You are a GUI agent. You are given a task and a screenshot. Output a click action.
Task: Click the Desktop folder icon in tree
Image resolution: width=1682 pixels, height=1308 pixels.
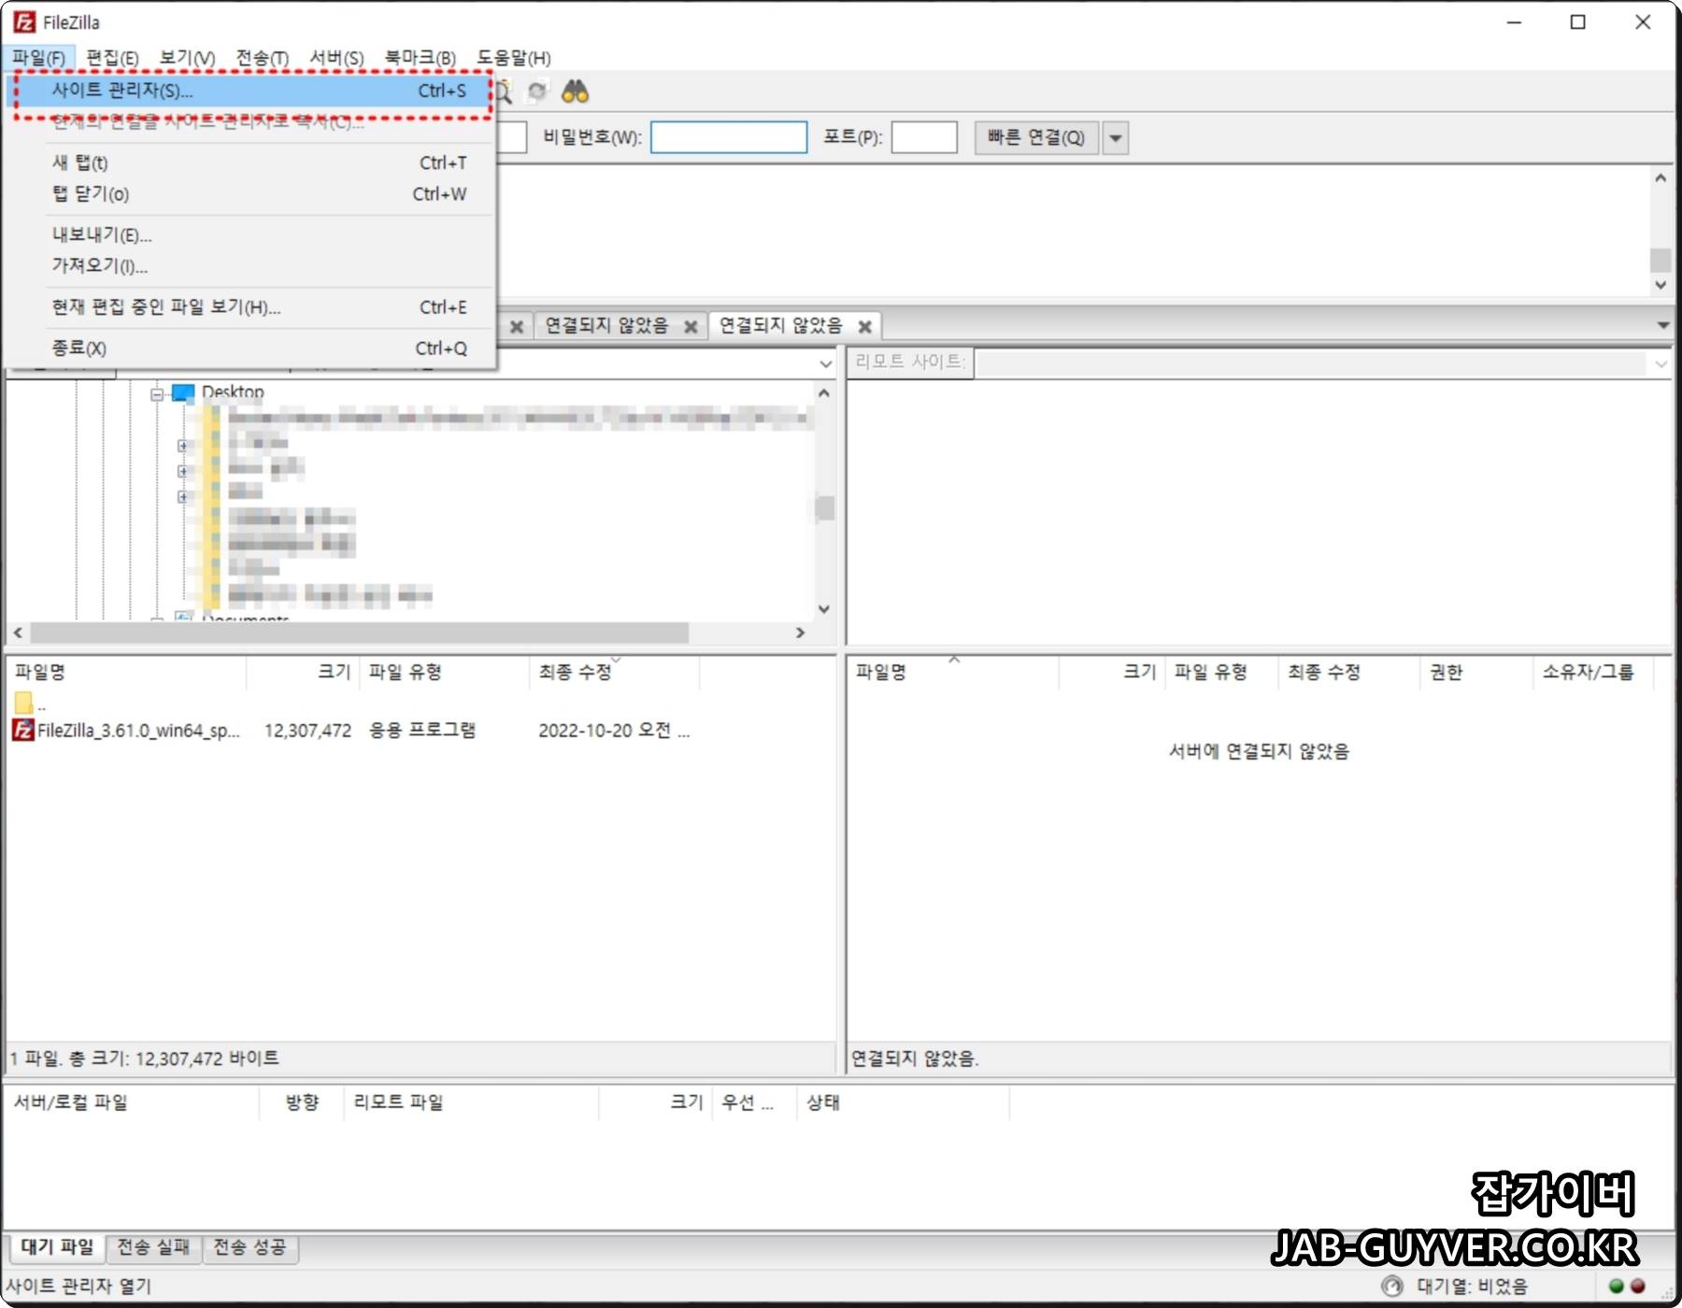pyautogui.click(x=183, y=392)
